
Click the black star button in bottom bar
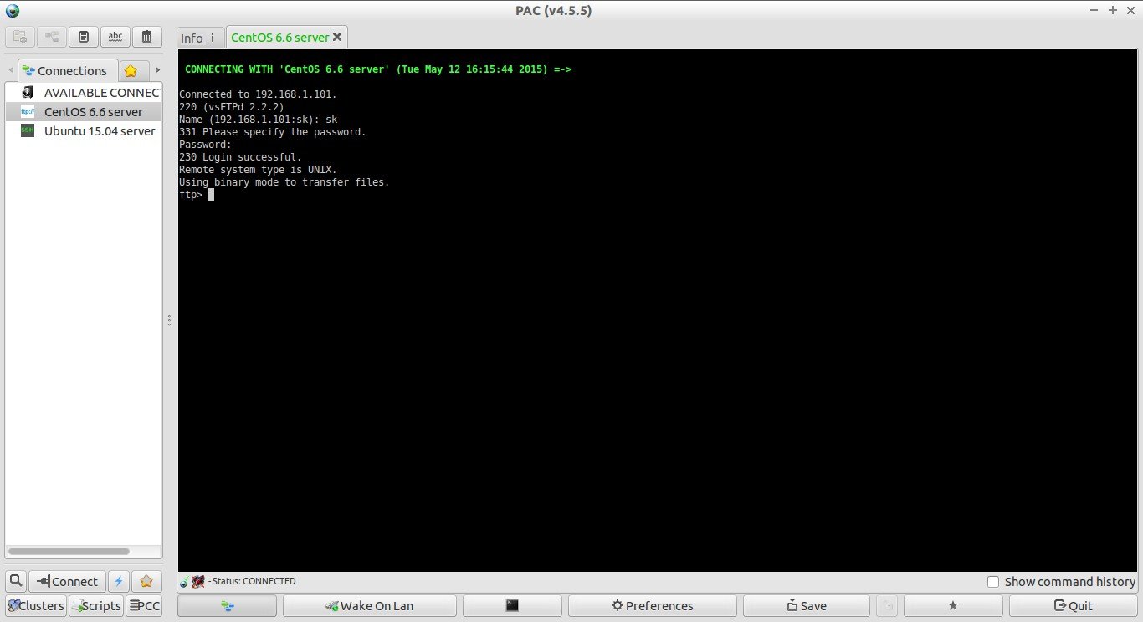coord(953,606)
